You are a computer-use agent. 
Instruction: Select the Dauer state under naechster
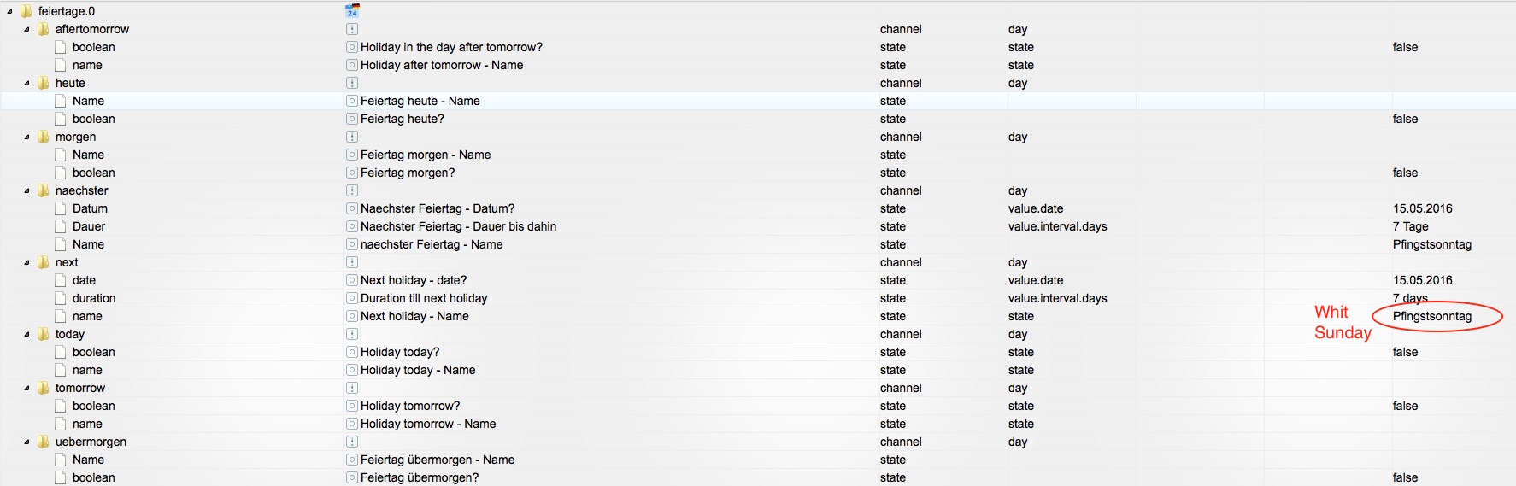pos(89,226)
